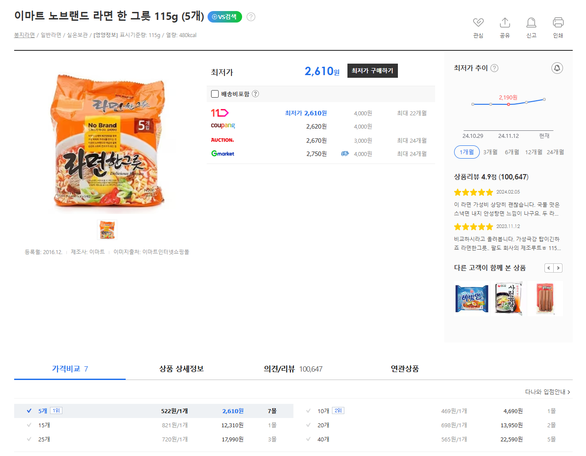Click the 11st store logo
The width and height of the screenshot is (586, 456).
tap(220, 113)
